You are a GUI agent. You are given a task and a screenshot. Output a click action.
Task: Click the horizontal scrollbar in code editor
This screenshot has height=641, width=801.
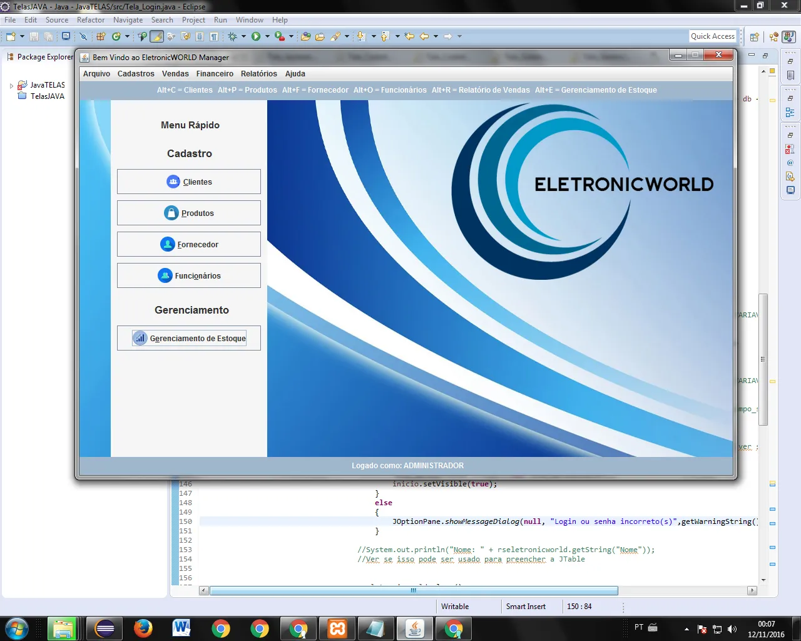tap(413, 590)
